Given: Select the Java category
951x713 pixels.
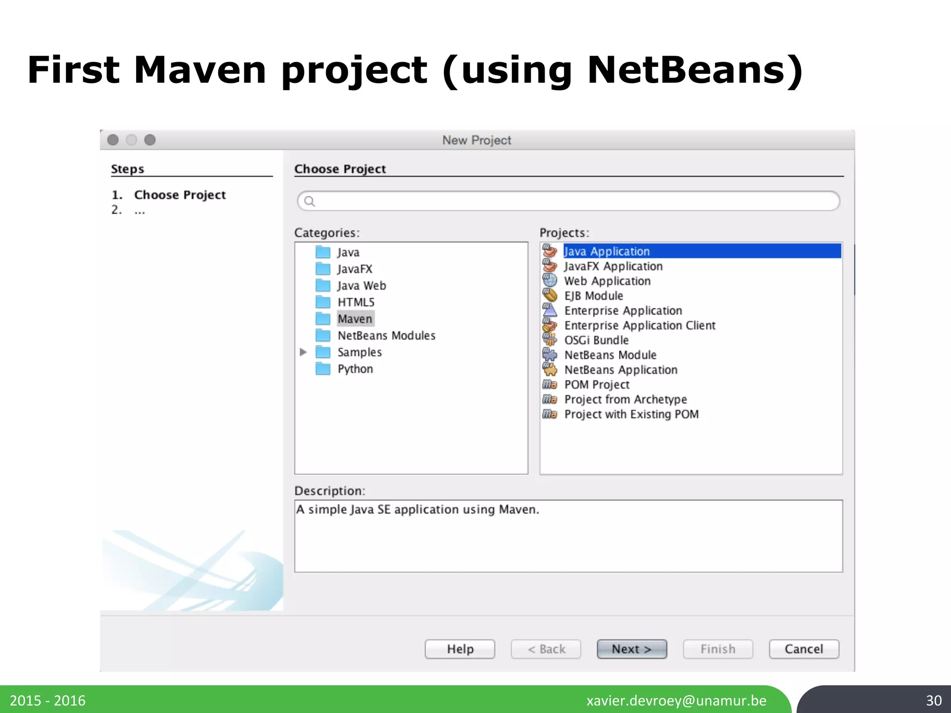Looking at the screenshot, I should (348, 253).
